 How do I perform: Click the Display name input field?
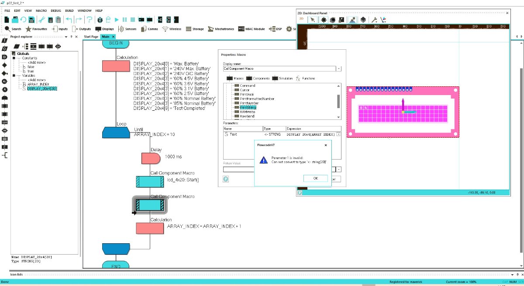[x=279, y=68]
